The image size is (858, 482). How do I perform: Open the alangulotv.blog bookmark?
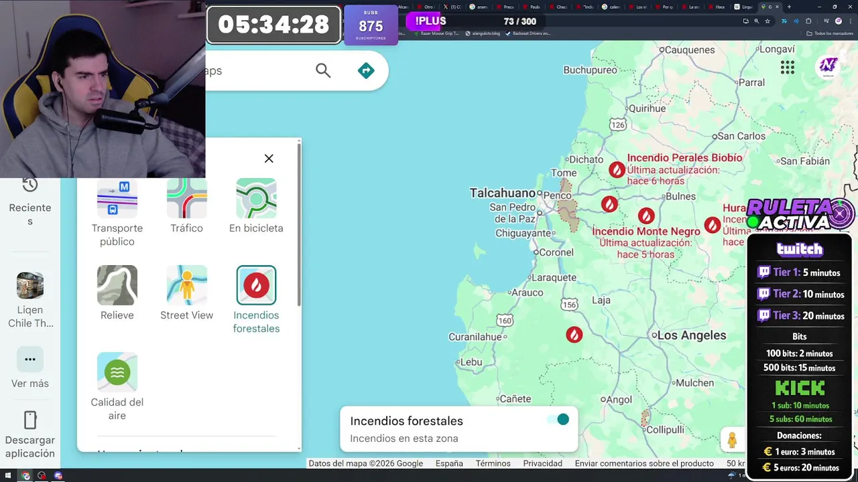pyautogui.click(x=483, y=33)
